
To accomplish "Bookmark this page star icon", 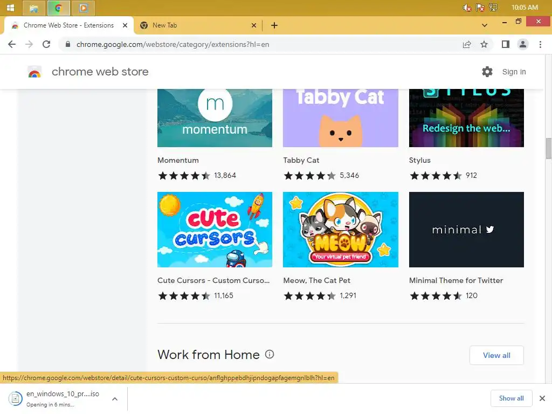I will click(x=484, y=44).
